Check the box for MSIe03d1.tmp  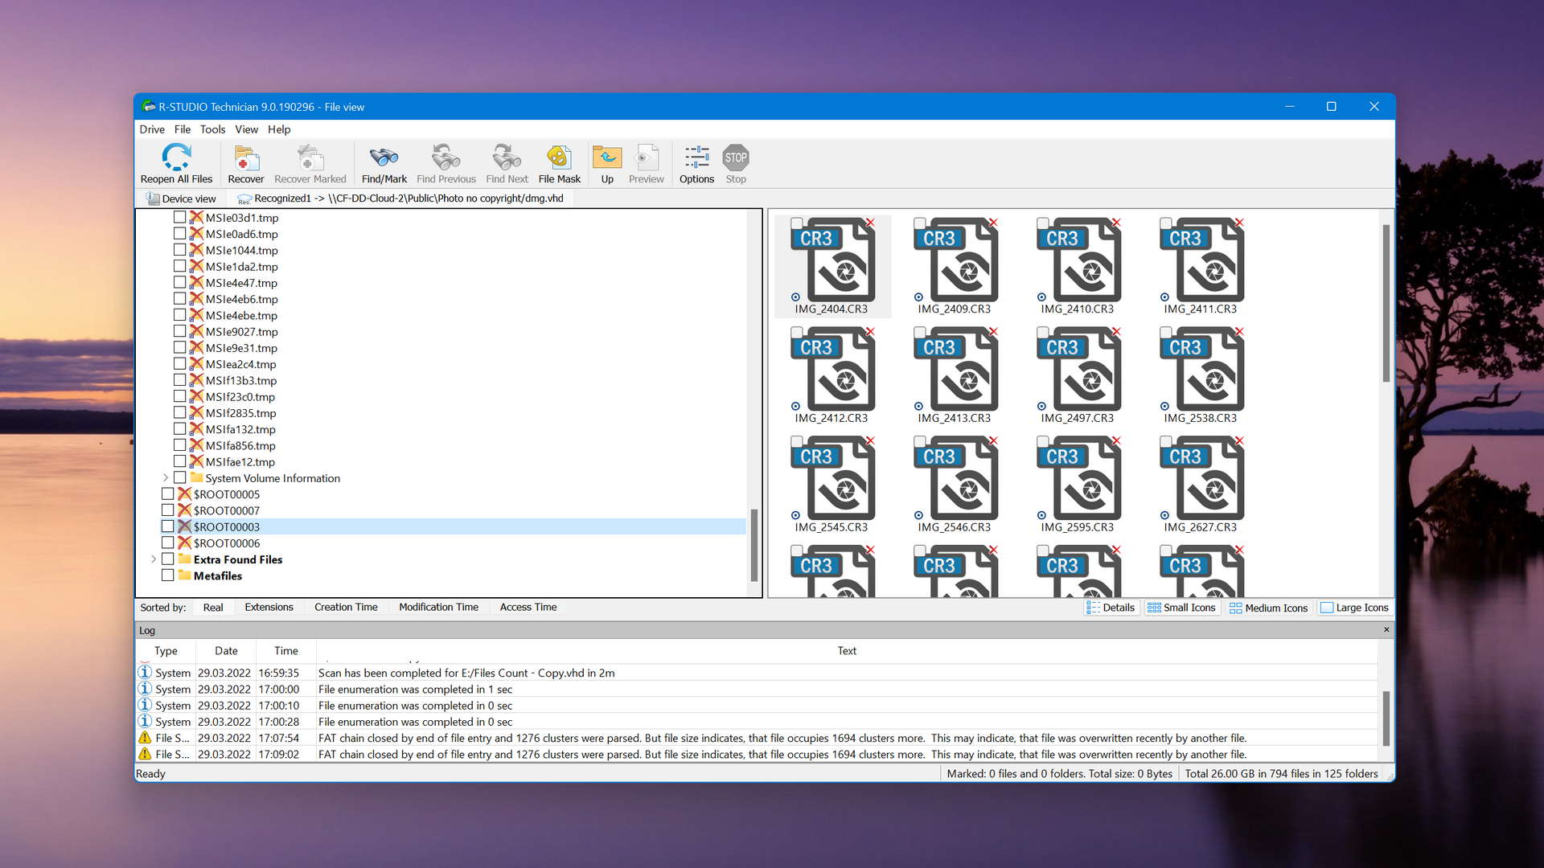tap(179, 217)
